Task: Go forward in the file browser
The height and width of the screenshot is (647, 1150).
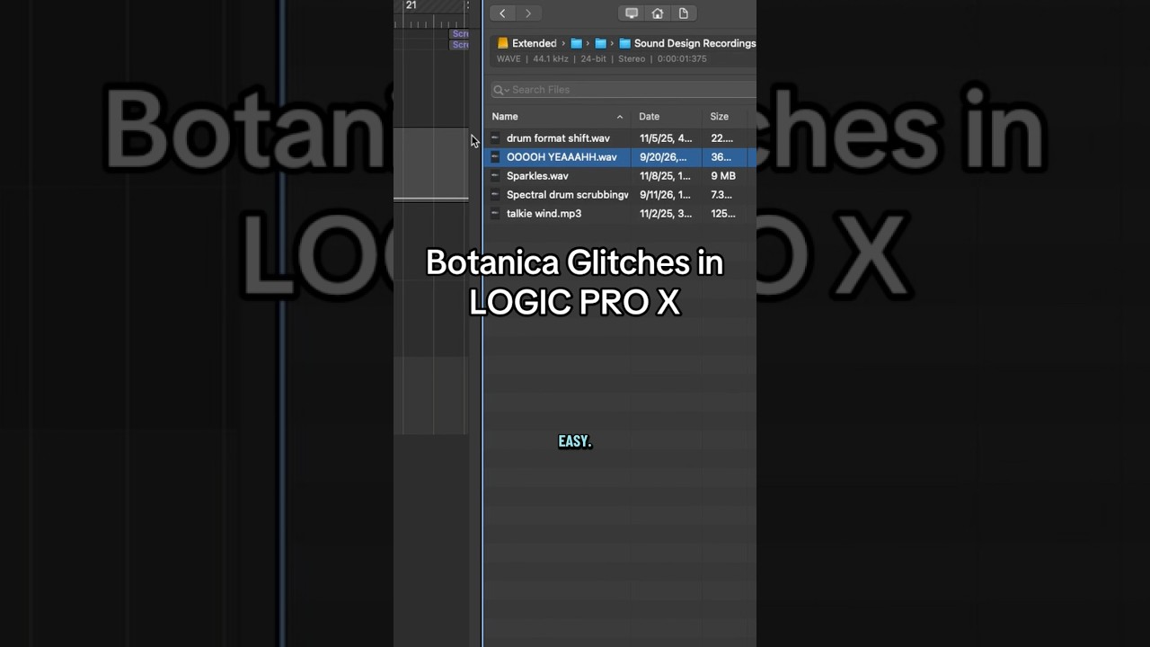Action: pos(527,13)
